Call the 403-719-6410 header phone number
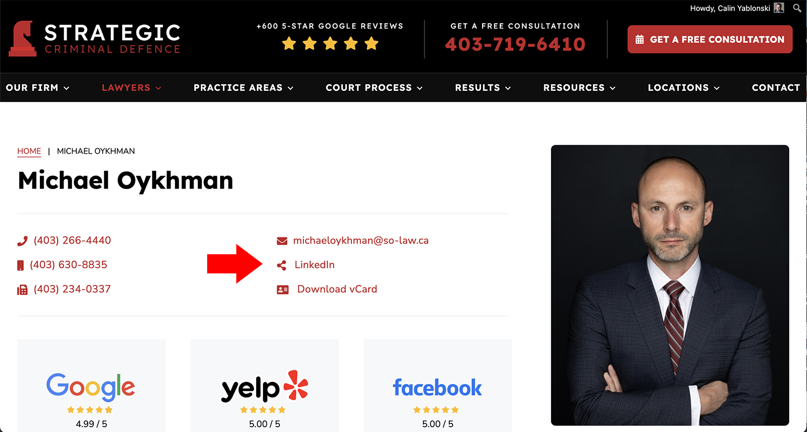The image size is (807, 432). [x=515, y=44]
